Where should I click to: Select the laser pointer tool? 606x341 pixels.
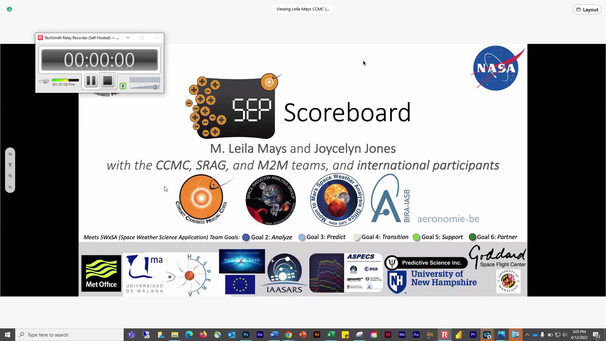click(10, 165)
